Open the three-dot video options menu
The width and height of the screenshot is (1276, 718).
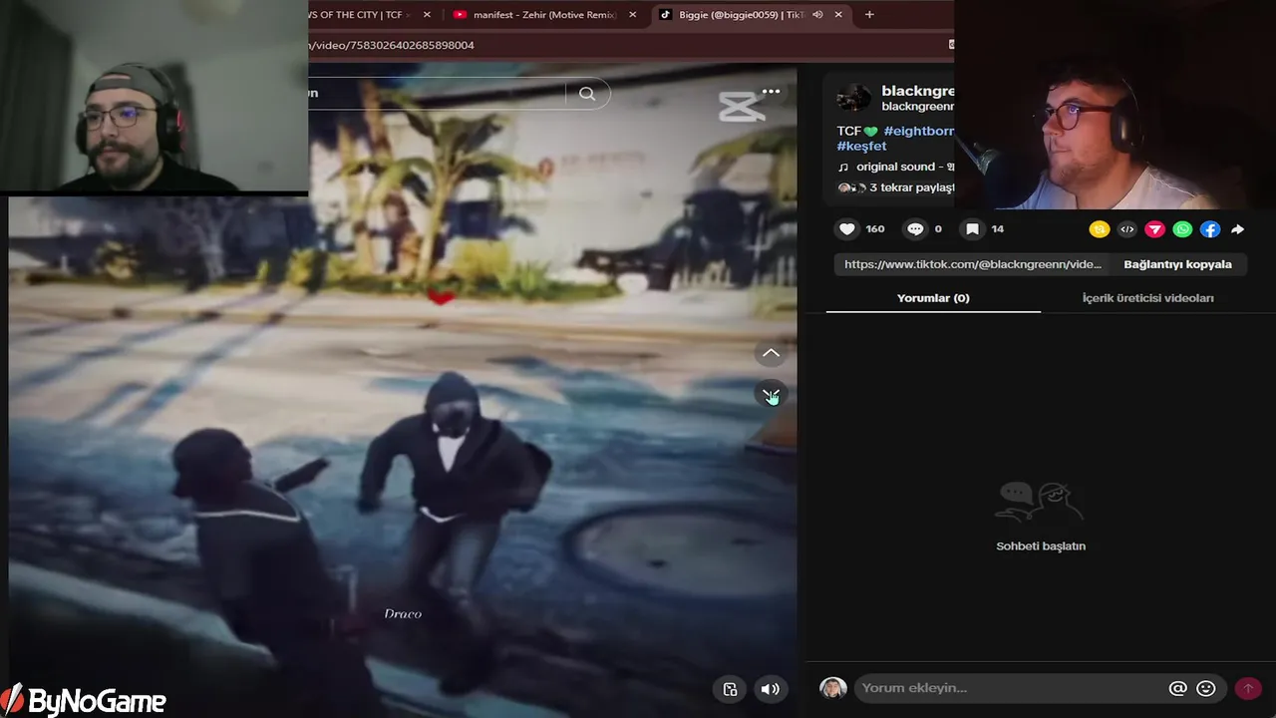(771, 91)
